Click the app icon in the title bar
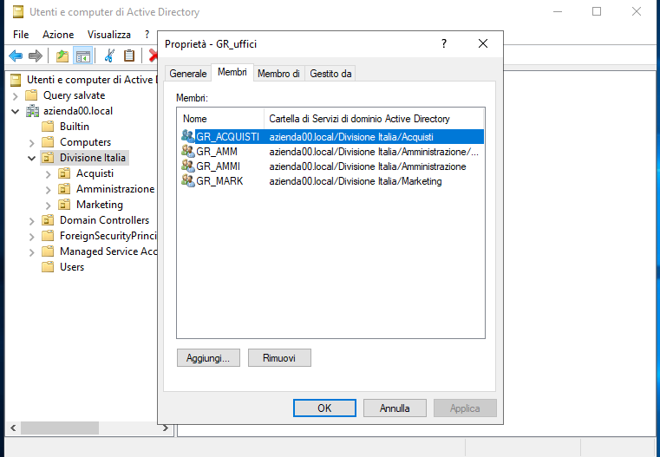This screenshot has height=457, width=660. (x=17, y=12)
